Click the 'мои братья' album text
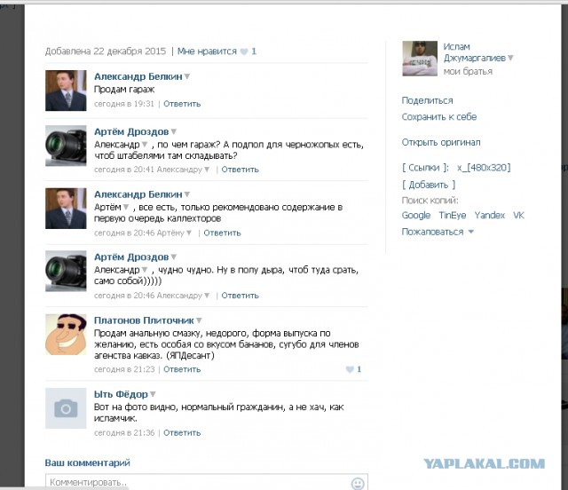The height and width of the screenshot is (490, 568). [468, 72]
